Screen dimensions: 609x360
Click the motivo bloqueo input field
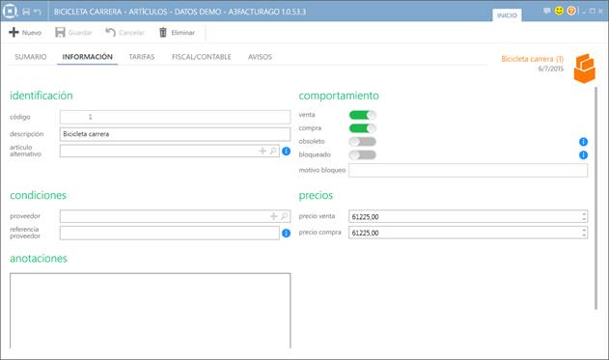coord(468,170)
